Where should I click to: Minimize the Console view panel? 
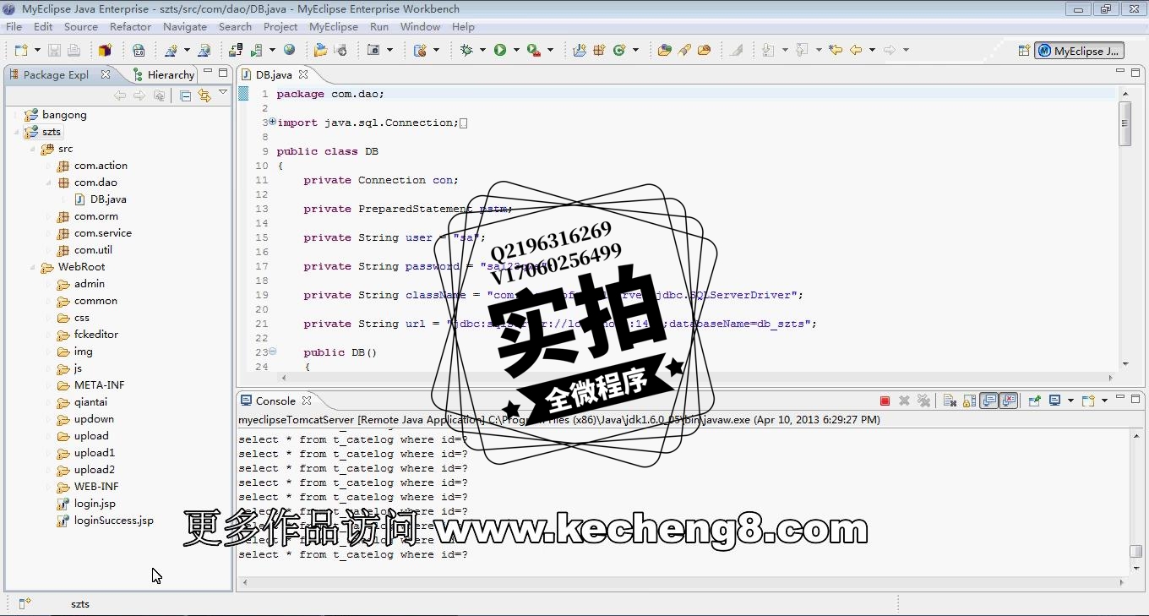(x=1120, y=397)
